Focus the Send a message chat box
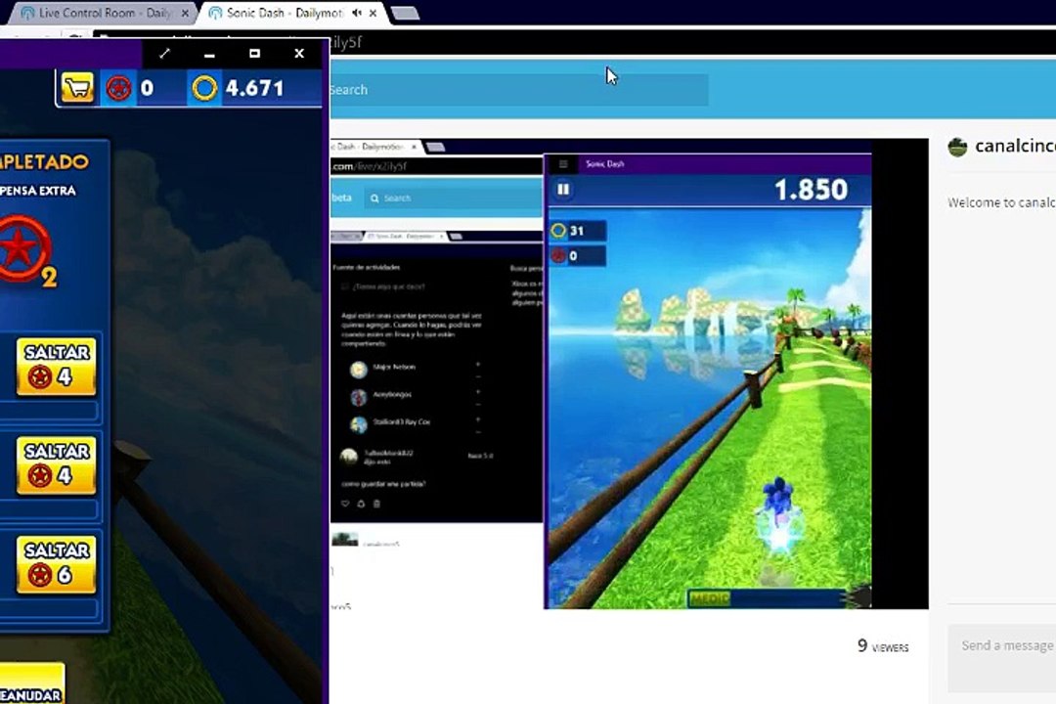This screenshot has width=1056, height=704. click(1002, 658)
